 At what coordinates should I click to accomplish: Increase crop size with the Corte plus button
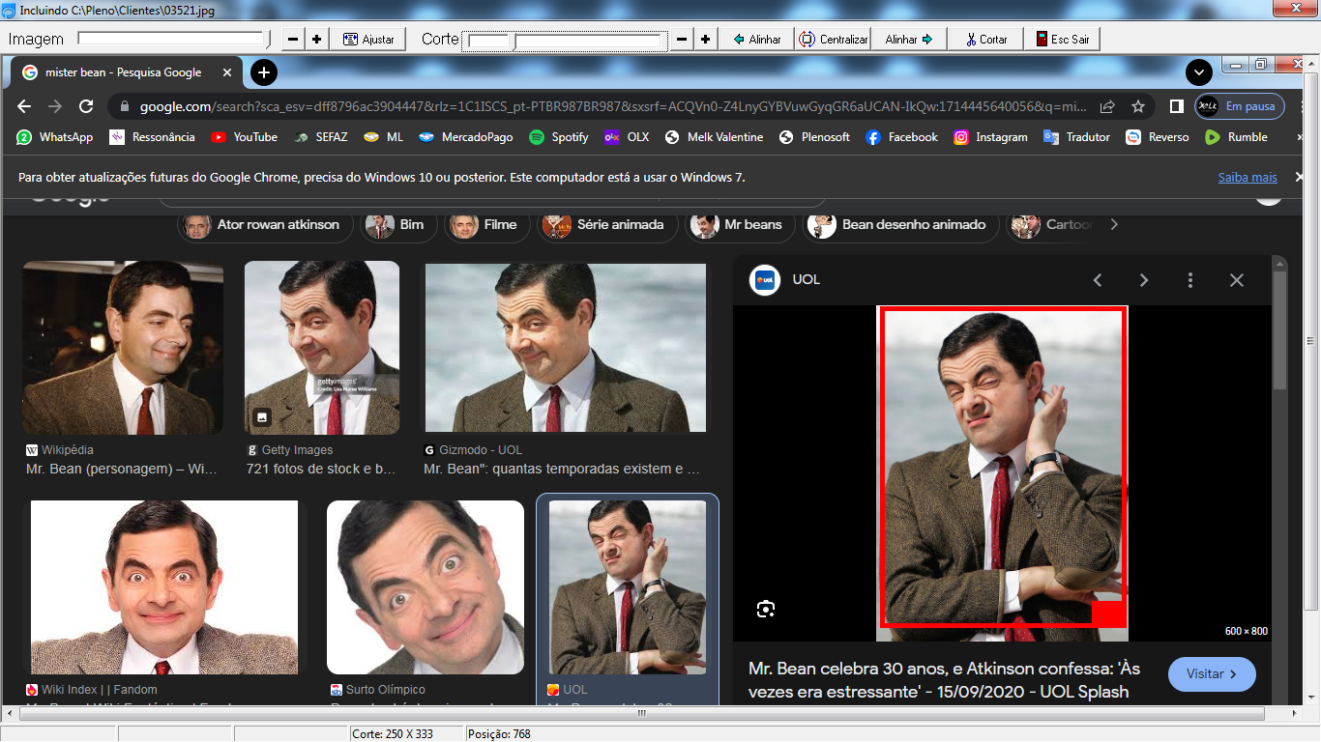point(705,39)
